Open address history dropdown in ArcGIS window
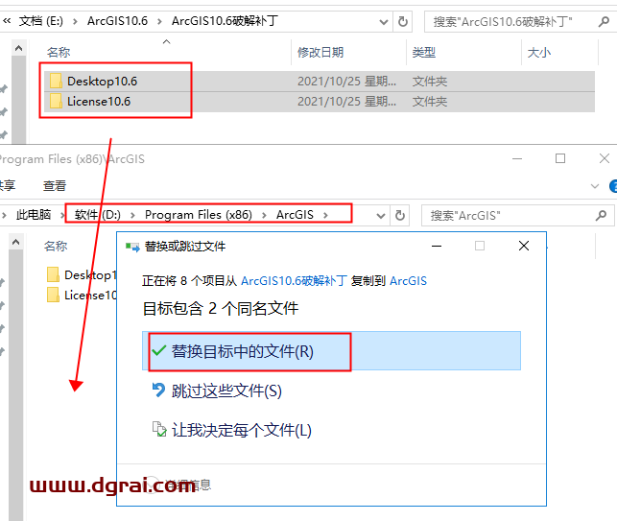Screen dimensions: 617x521 [381, 216]
